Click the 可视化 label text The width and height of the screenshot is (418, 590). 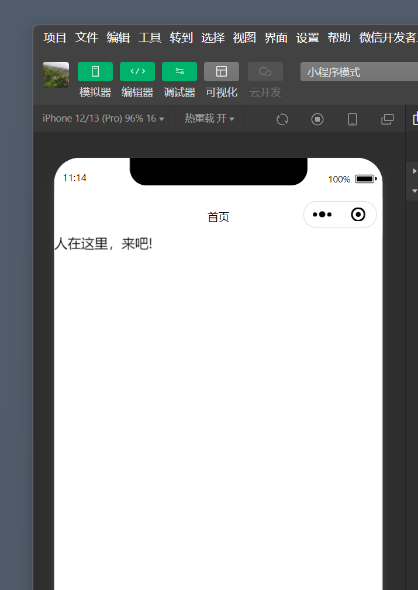coord(222,92)
